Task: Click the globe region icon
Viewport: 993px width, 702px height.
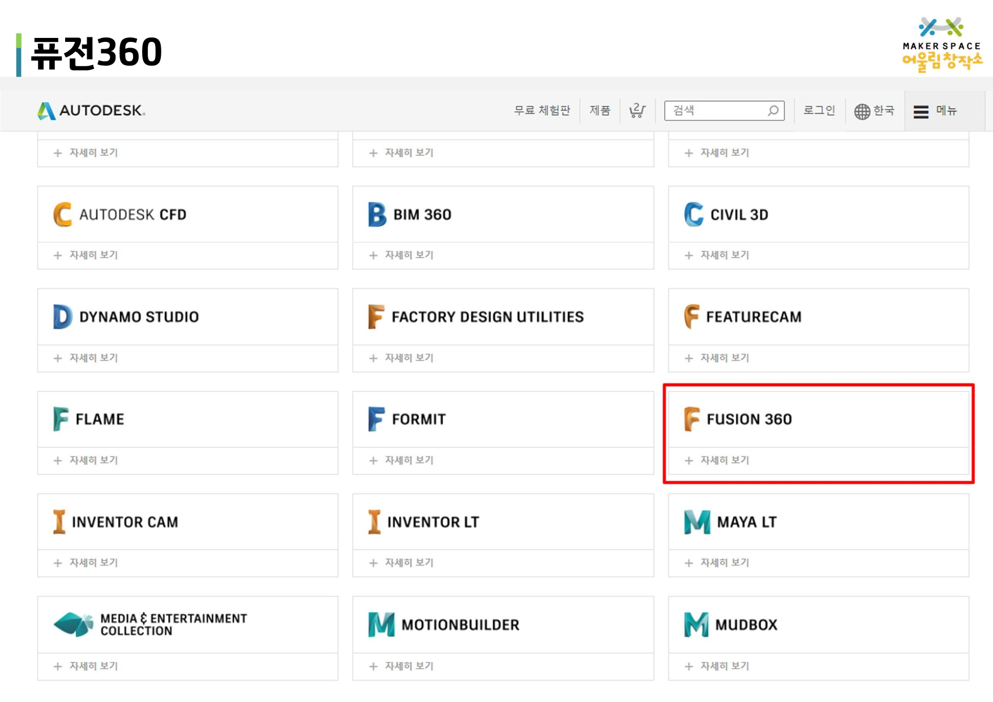Action: coord(862,112)
